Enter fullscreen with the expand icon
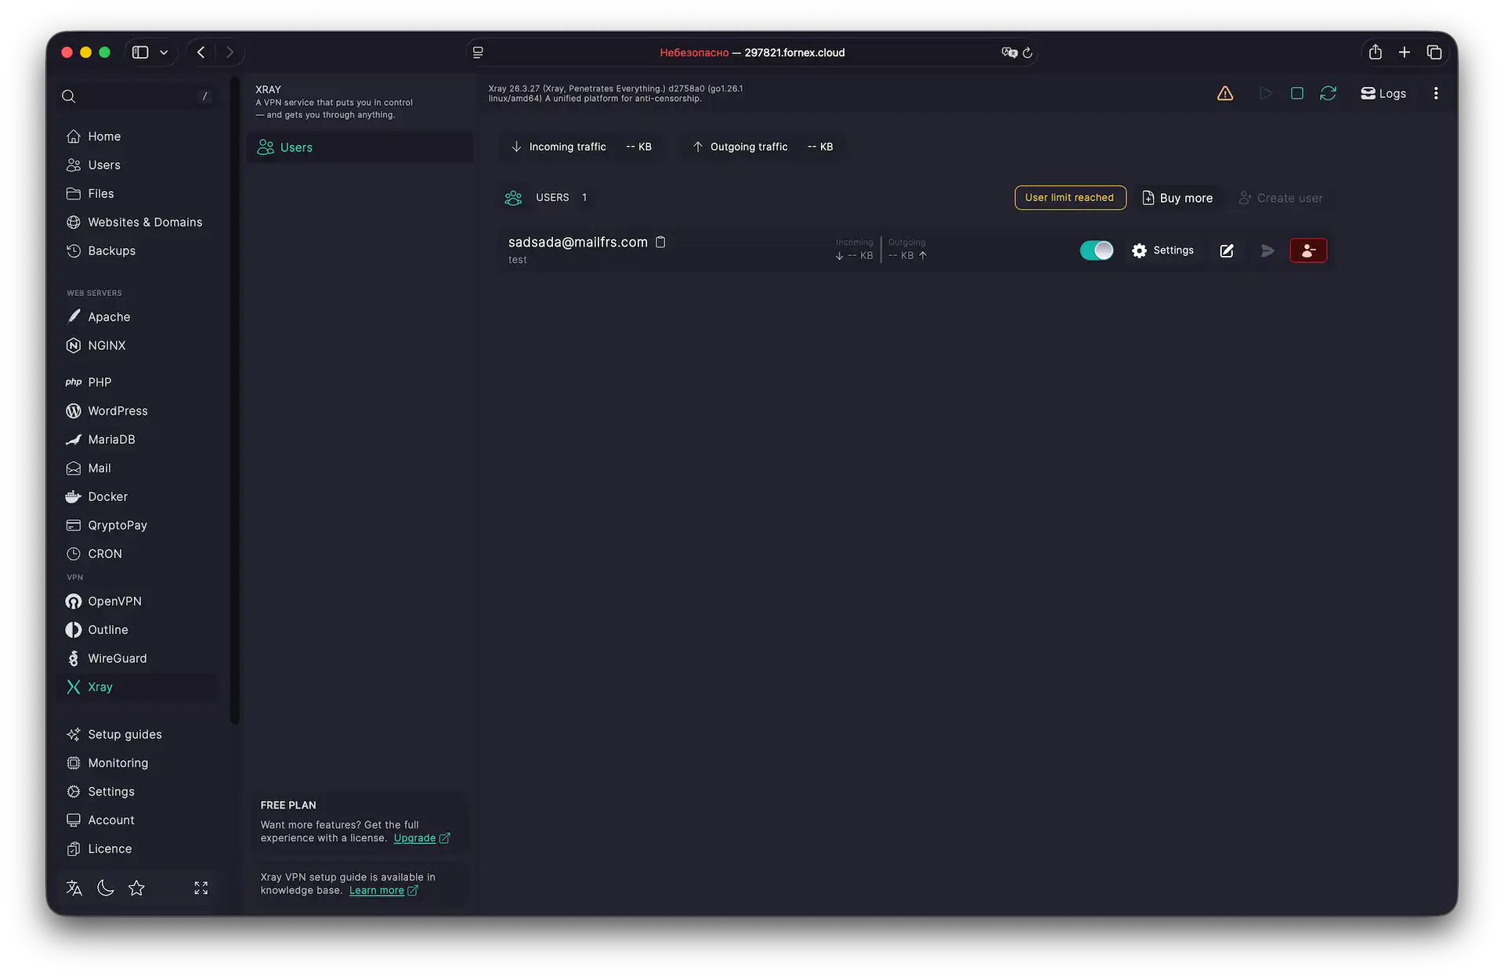1504x977 pixels. click(x=200, y=888)
